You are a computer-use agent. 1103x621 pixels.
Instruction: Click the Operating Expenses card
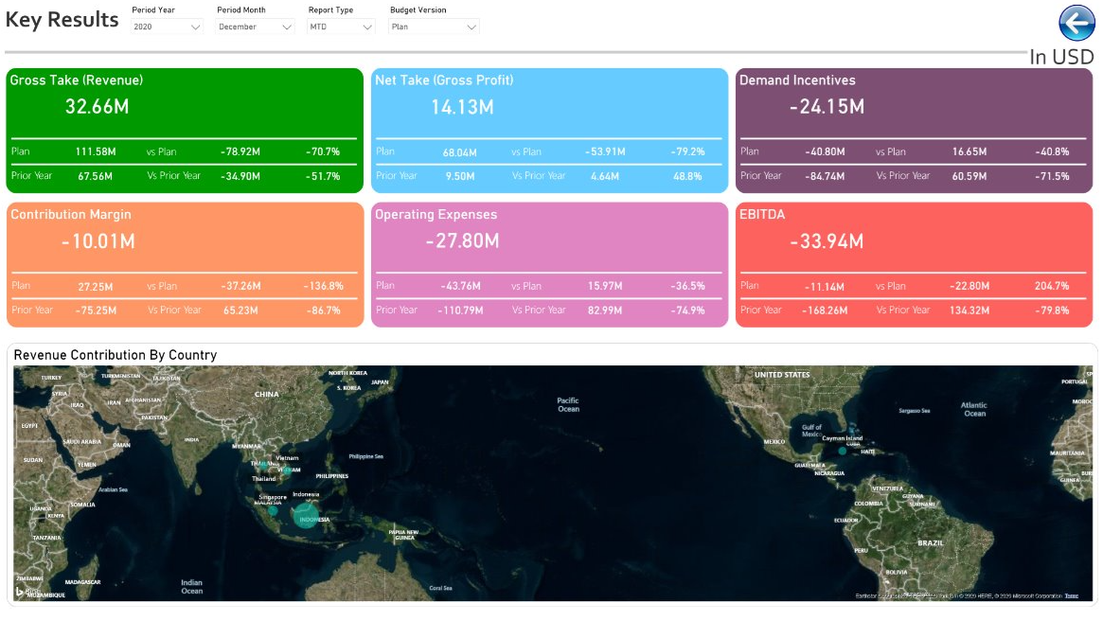549,265
